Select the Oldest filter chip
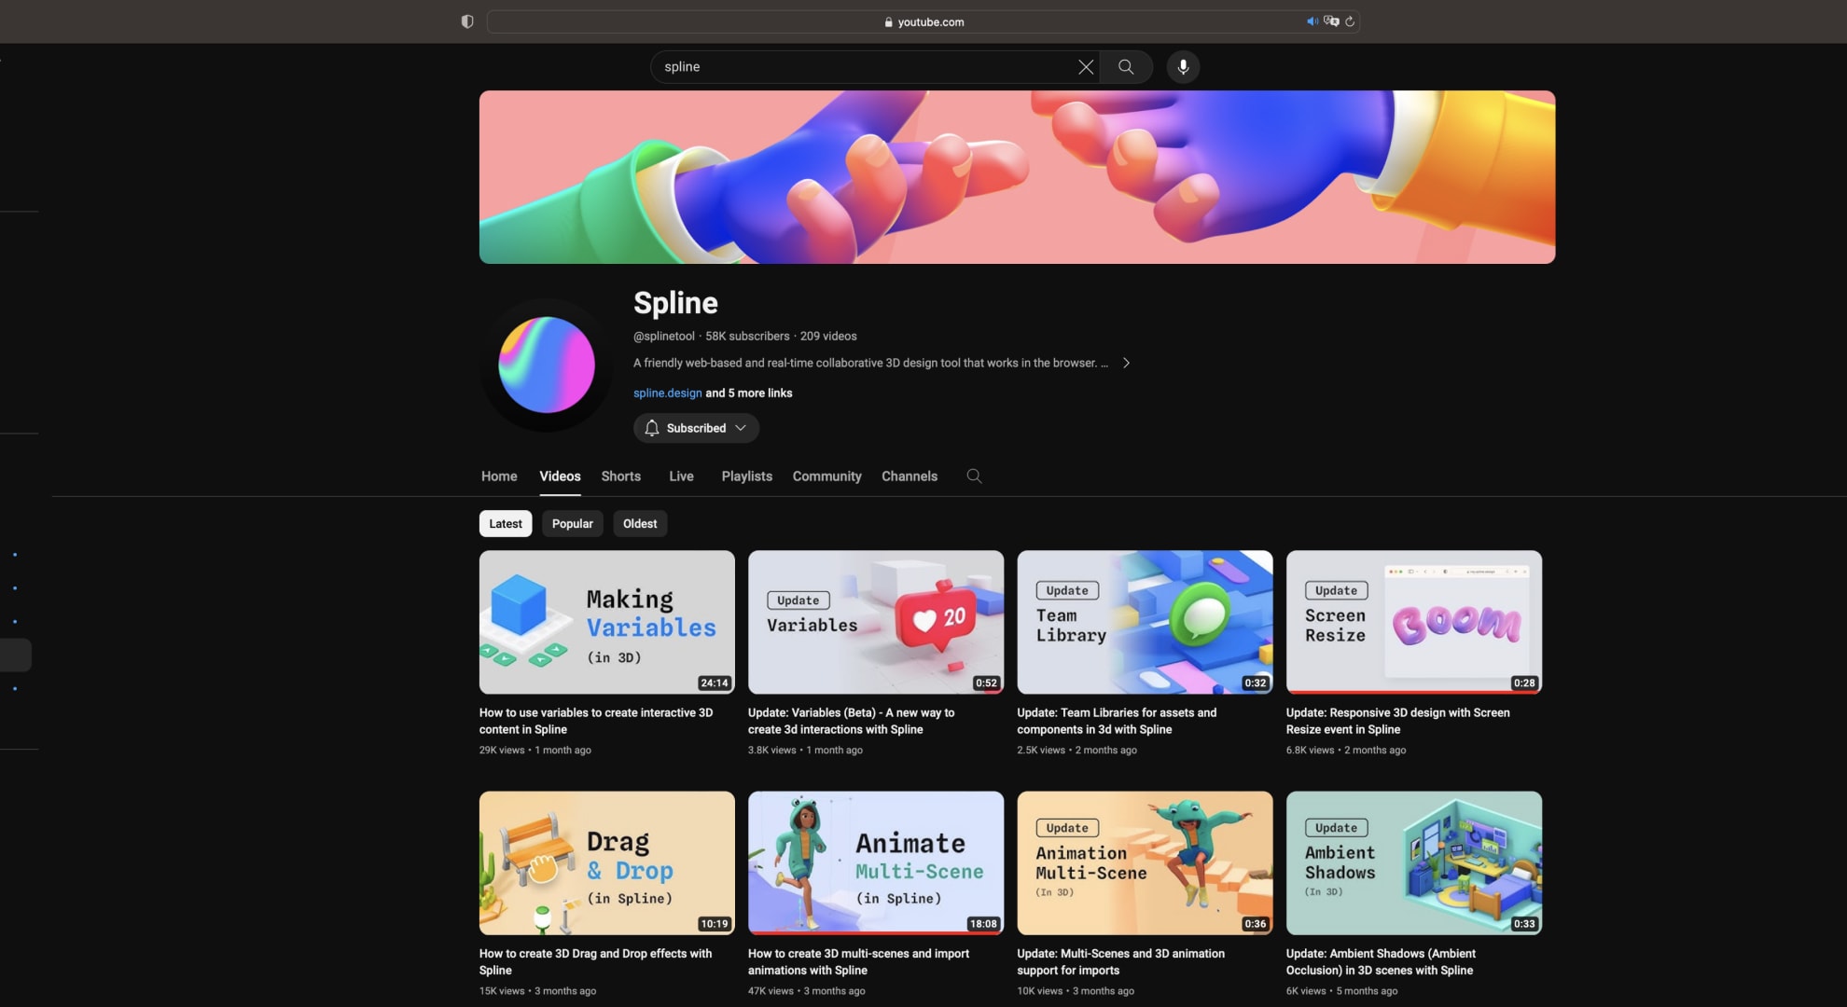The height and width of the screenshot is (1007, 1847). (x=640, y=523)
